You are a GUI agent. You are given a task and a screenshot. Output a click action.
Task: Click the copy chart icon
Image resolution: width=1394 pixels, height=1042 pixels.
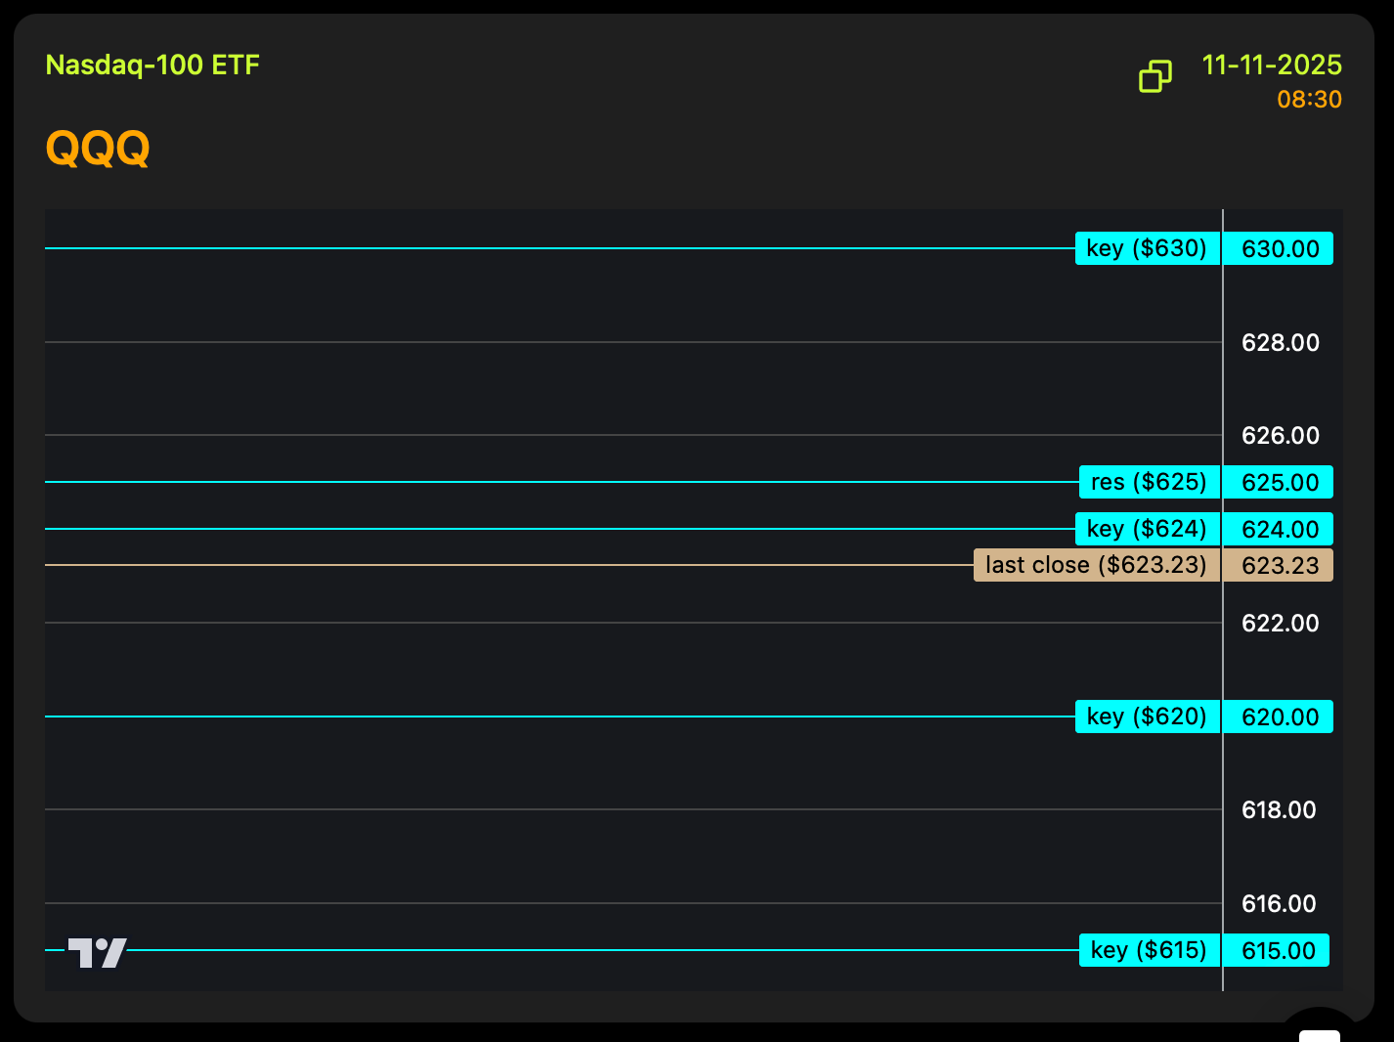(x=1154, y=76)
